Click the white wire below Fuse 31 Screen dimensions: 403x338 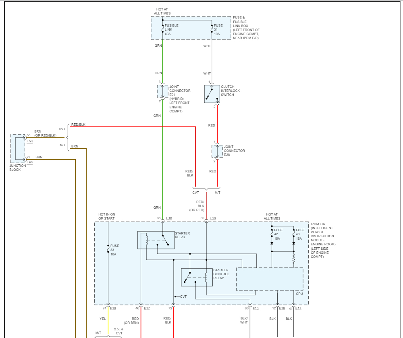point(212,62)
